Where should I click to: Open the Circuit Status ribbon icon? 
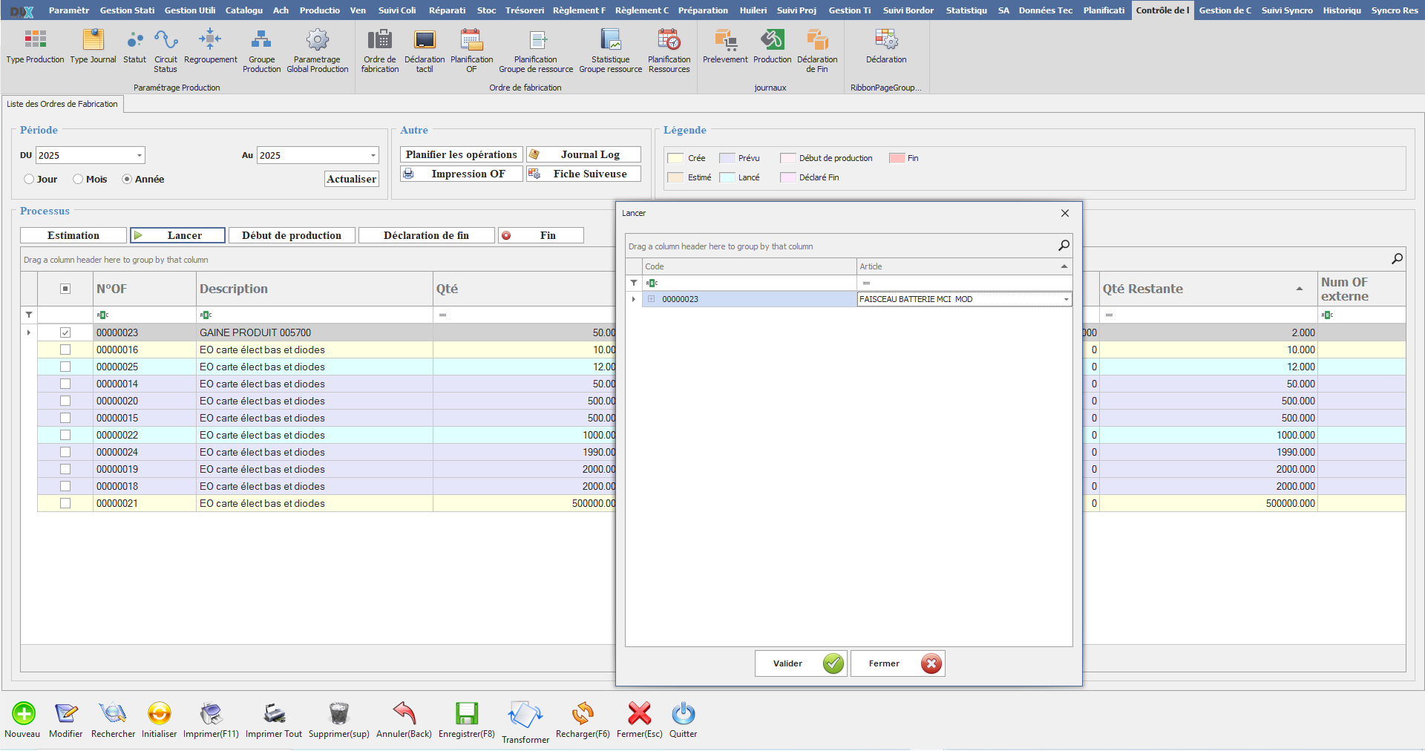pos(166,41)
